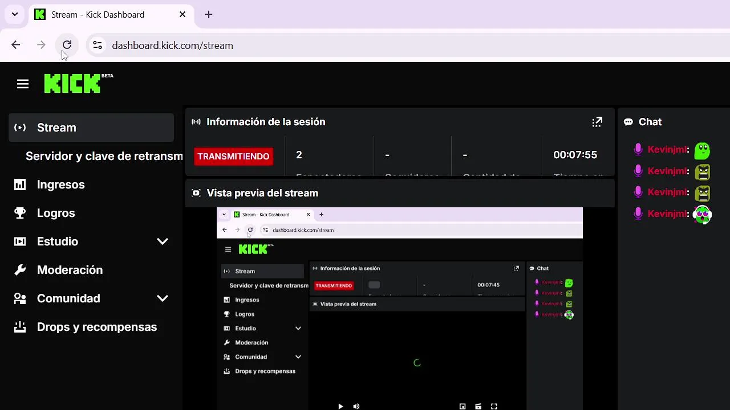Viewport: 730px width, 410px height.
Task: Click the site information icon in address bar
Action: pos(98,45)
